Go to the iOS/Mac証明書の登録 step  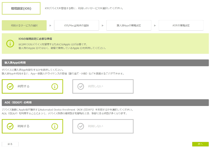[x=76, y=26]
